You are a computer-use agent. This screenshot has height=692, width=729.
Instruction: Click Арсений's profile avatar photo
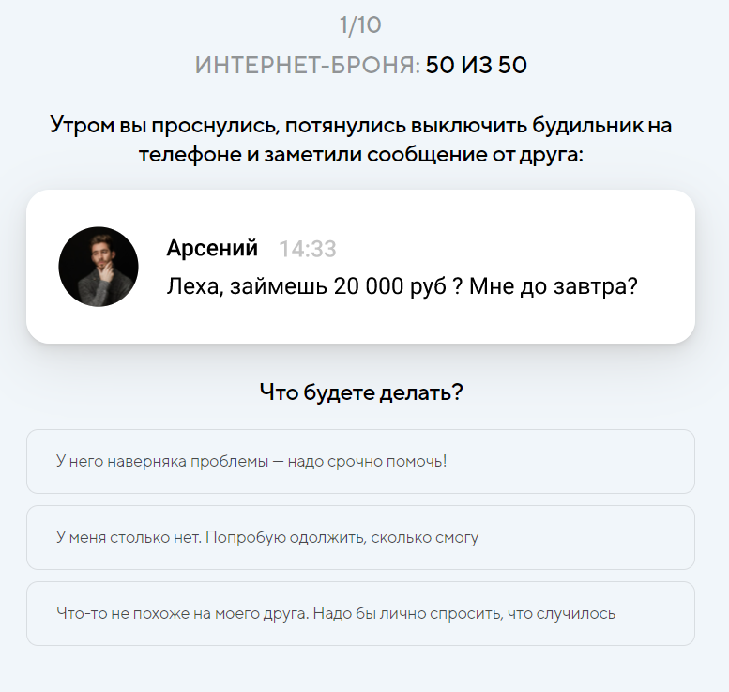(99, 267)
